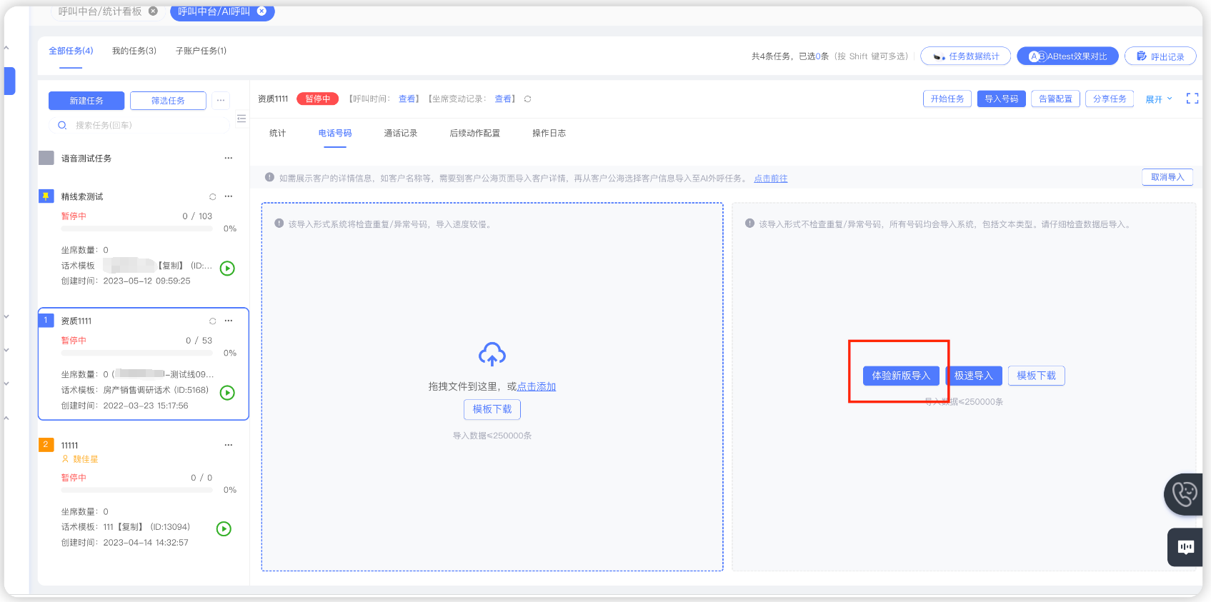Viewport: 1211px width, 602px height.
Task: Expand the 展开 dropdown
Action: pyautogui.click(x=1158, y=99)
